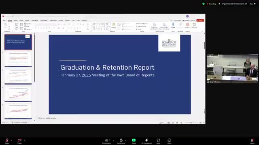The image size is (259, 145).
Task: Click the user account avatar
Action: click(x=187, y=16)
